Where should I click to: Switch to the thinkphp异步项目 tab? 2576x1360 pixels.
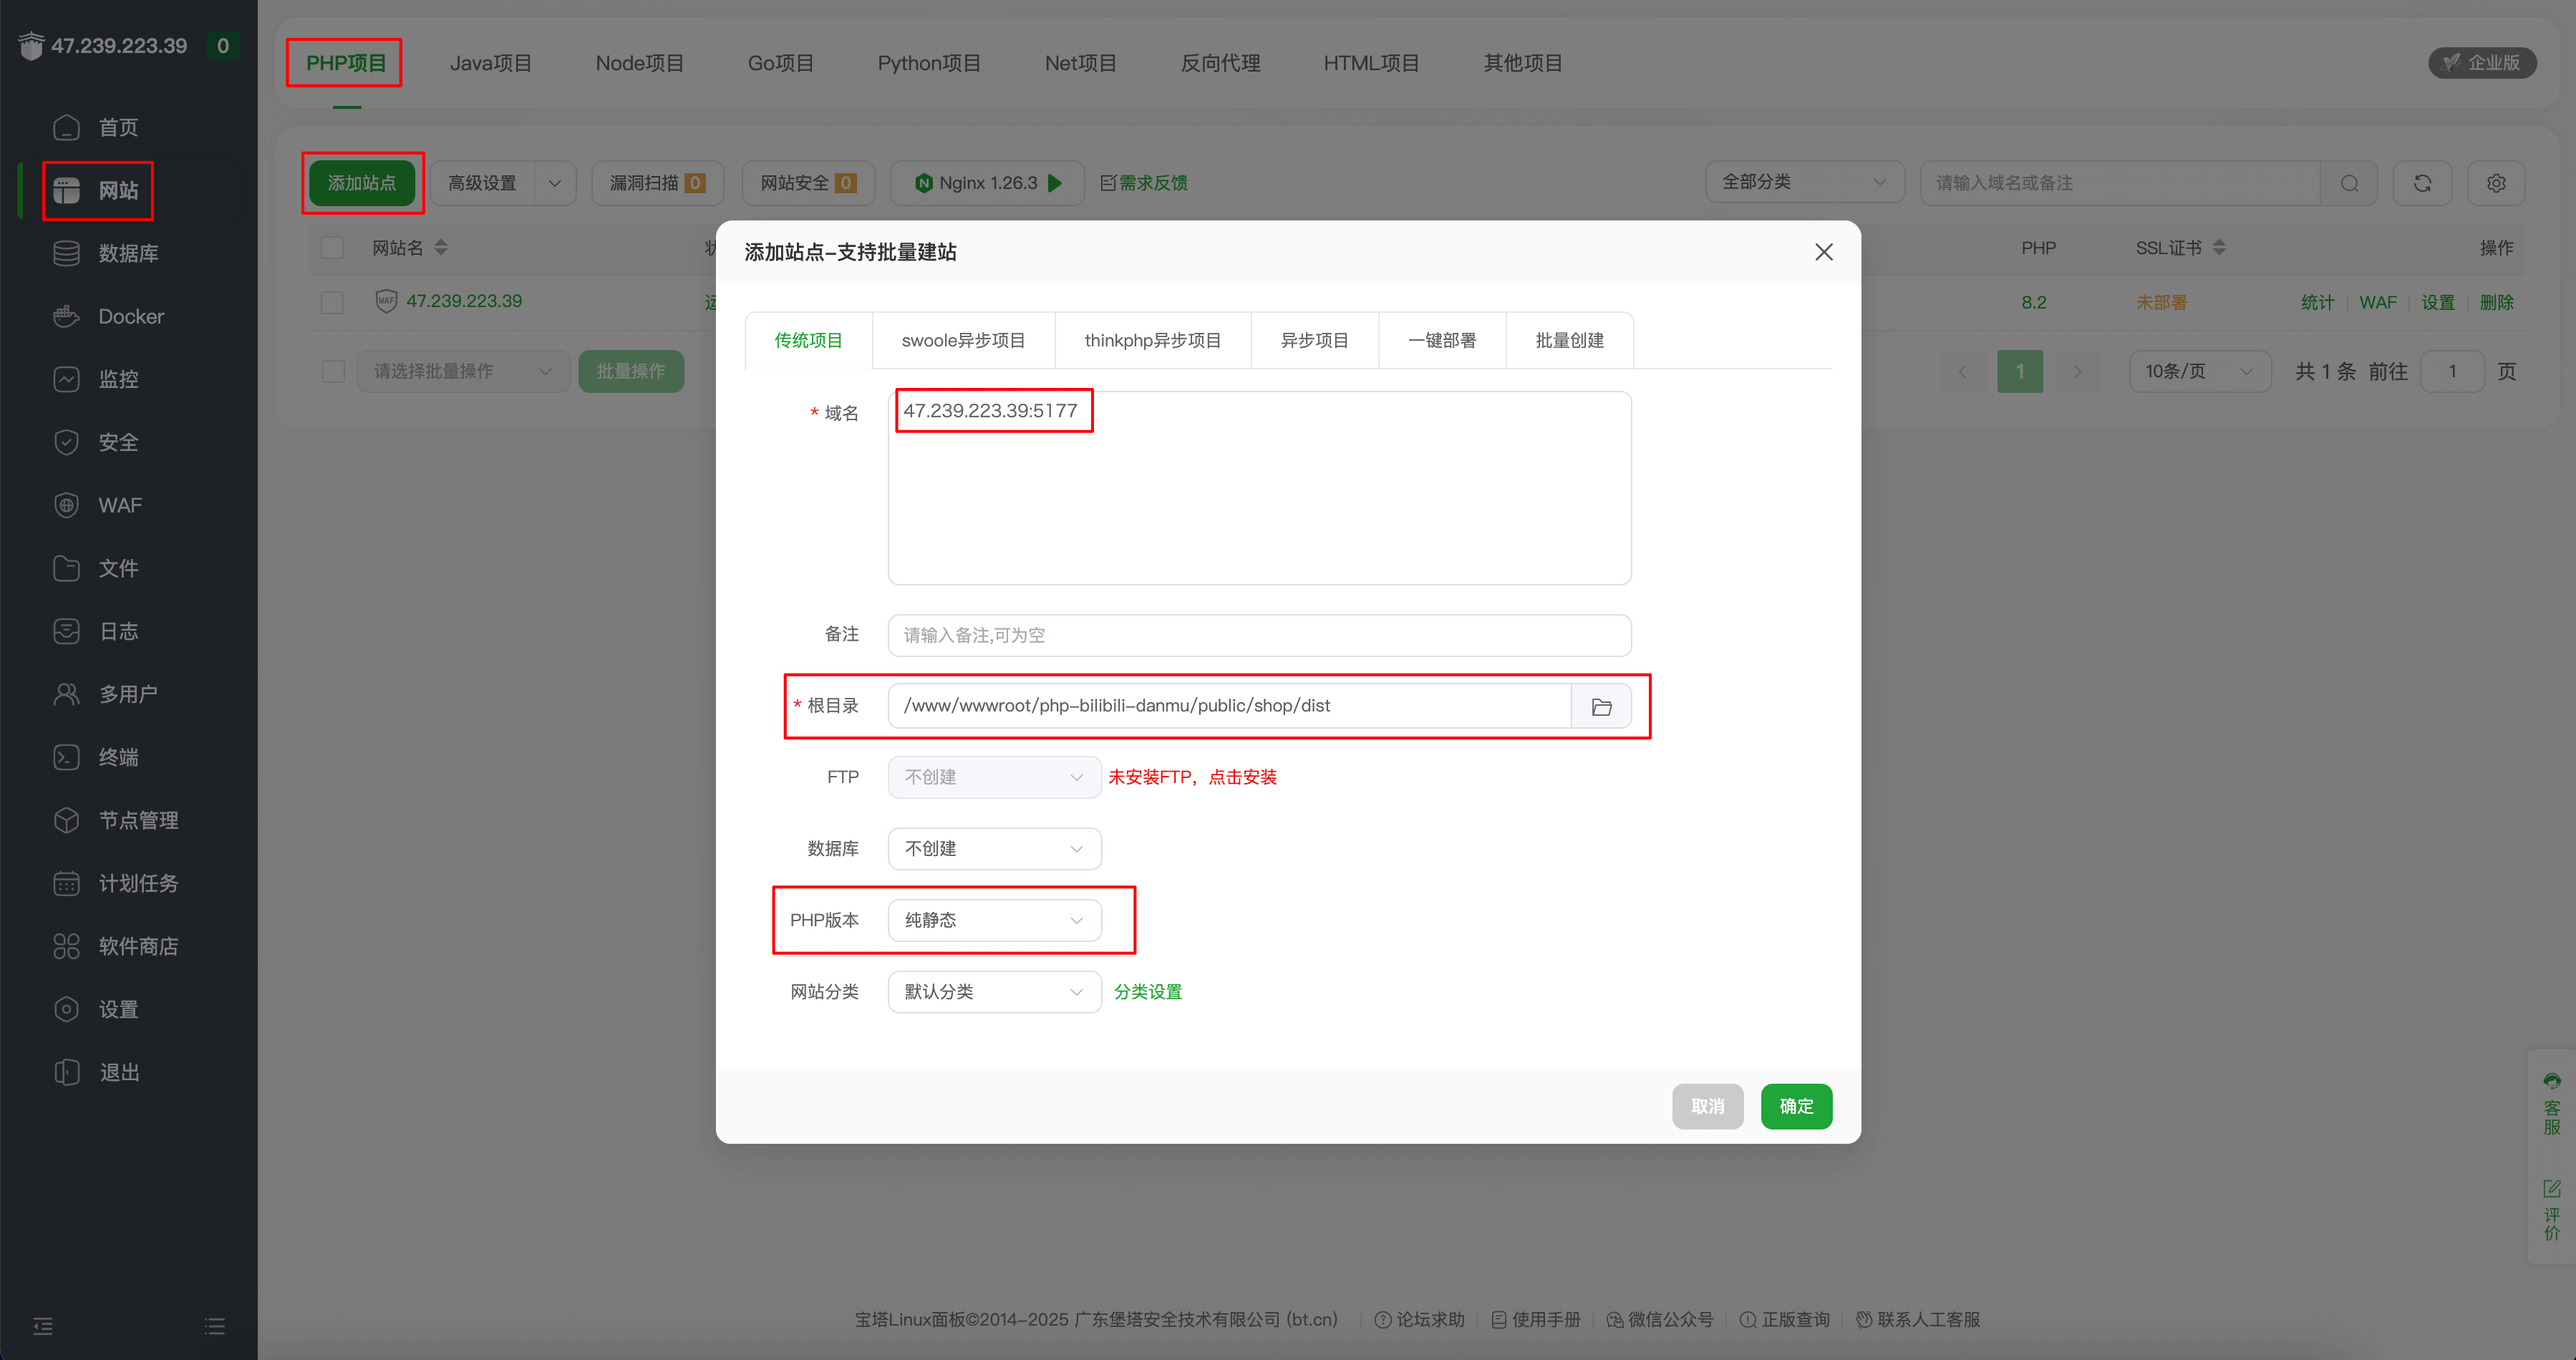coord(1152,340)
